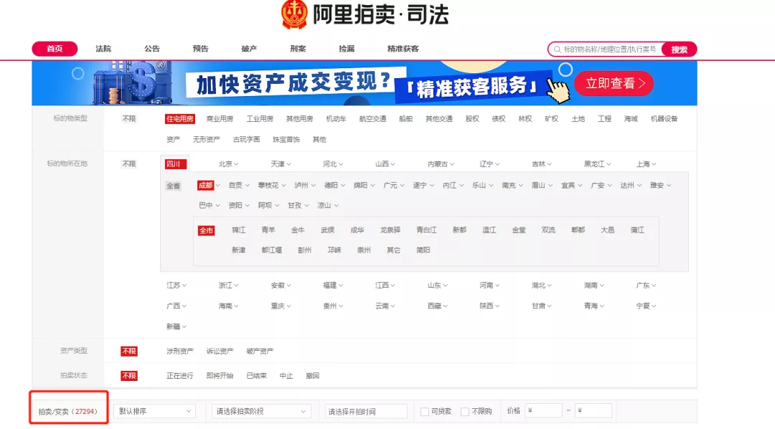The height and width of the screenshot is (429, 775).
Task: Click the minimum price input
Action: pyautogui.click(x=544, y=411)
